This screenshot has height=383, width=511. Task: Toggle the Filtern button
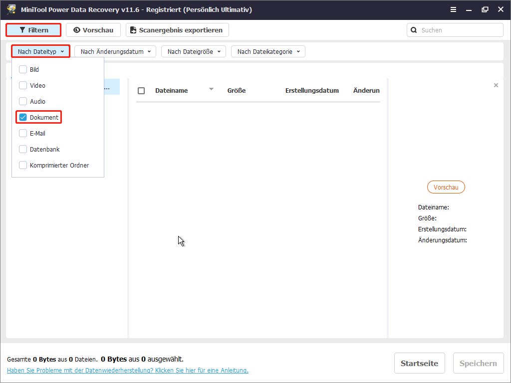33,30
